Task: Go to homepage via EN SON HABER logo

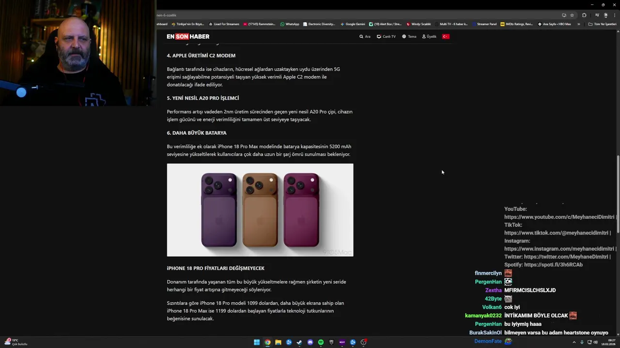Action: (188, 37)
